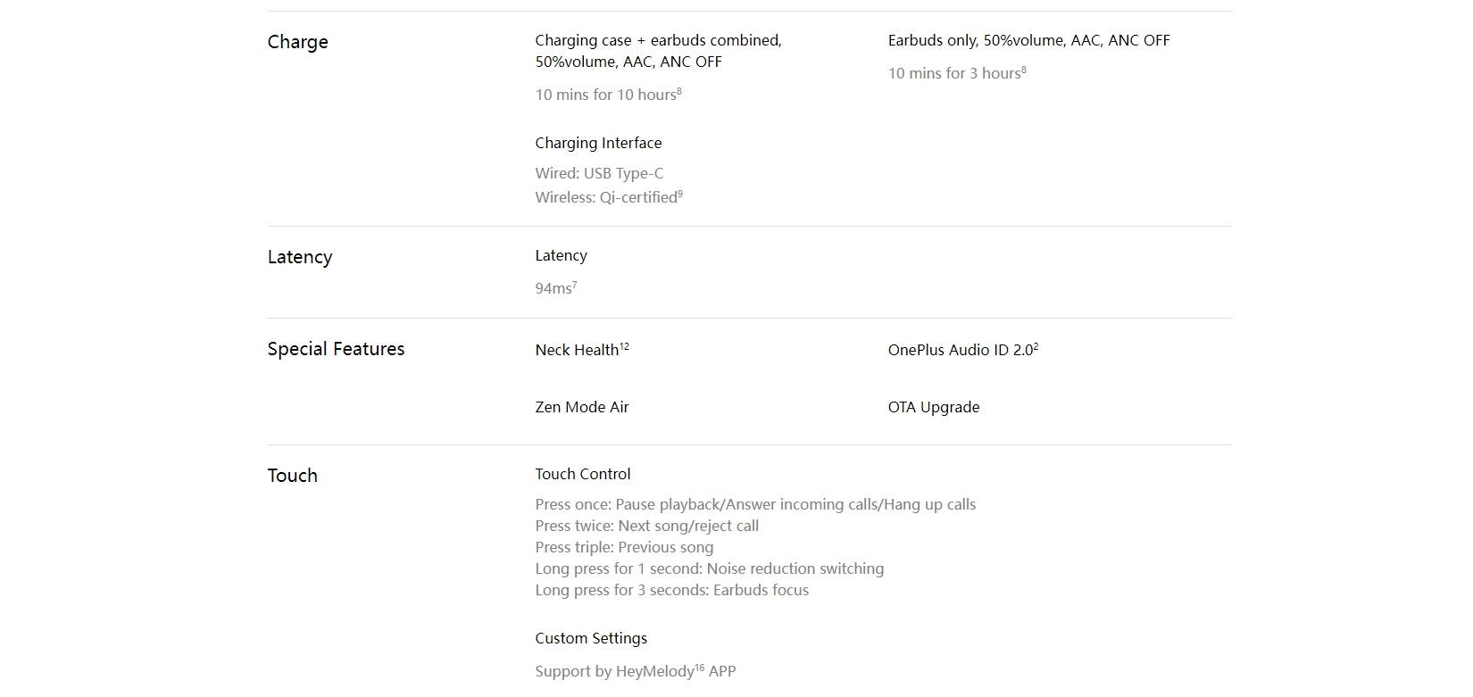Click the Touch Control subheading
Screen dimensions: 1473x697
(583, 474)
